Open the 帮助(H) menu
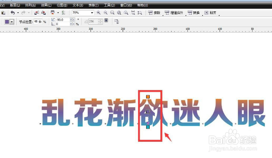Viewport: 272px width, 158px height. click(x=143, y=5)
